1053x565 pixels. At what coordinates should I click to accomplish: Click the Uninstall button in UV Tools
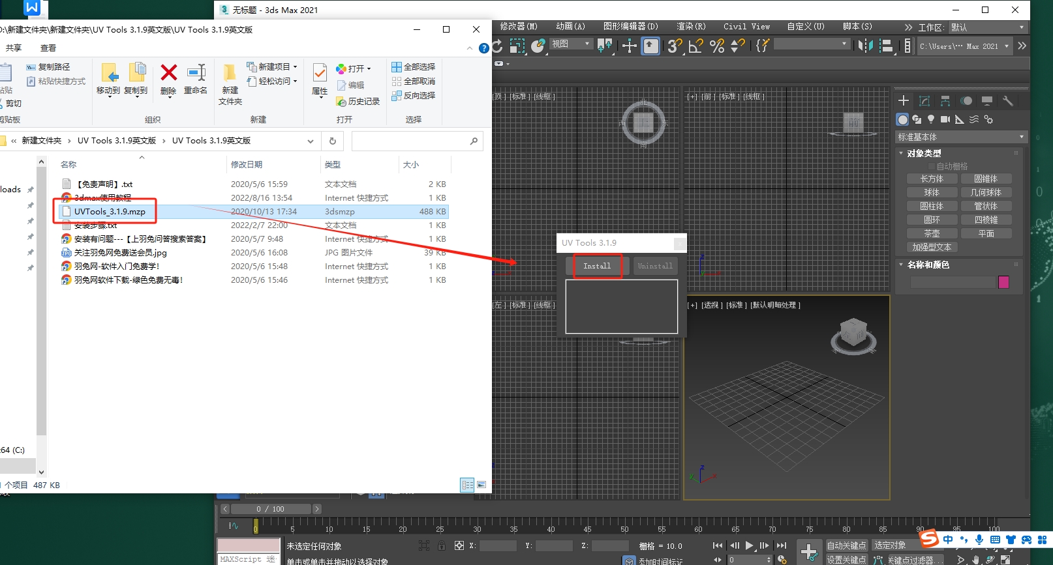[655, 266]
